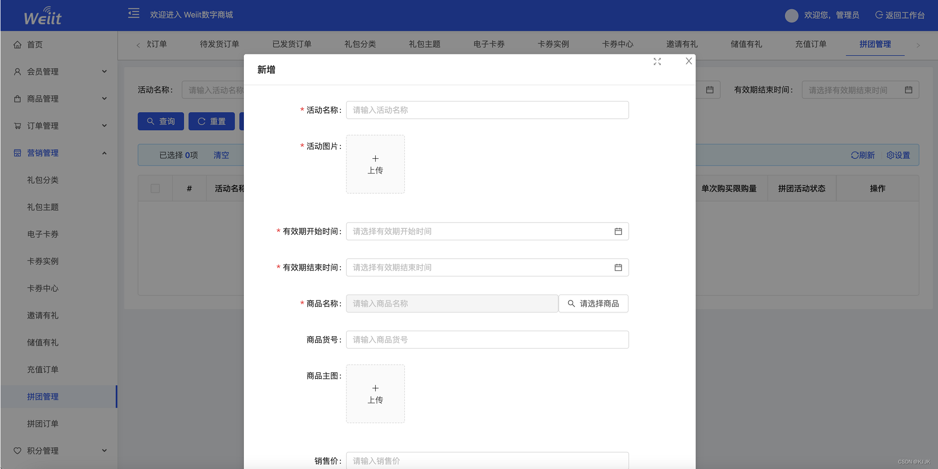Viewport: 938px width, 469px height.
Task: Click 刷新 to refresh the table
Action: coord(863,155)
